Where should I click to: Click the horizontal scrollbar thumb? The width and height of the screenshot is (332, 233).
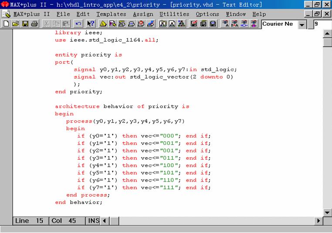pos(114,221)
